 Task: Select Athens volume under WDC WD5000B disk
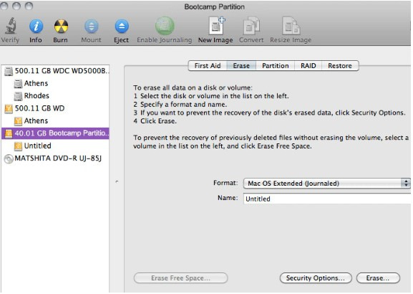click(x=55, y=83)
